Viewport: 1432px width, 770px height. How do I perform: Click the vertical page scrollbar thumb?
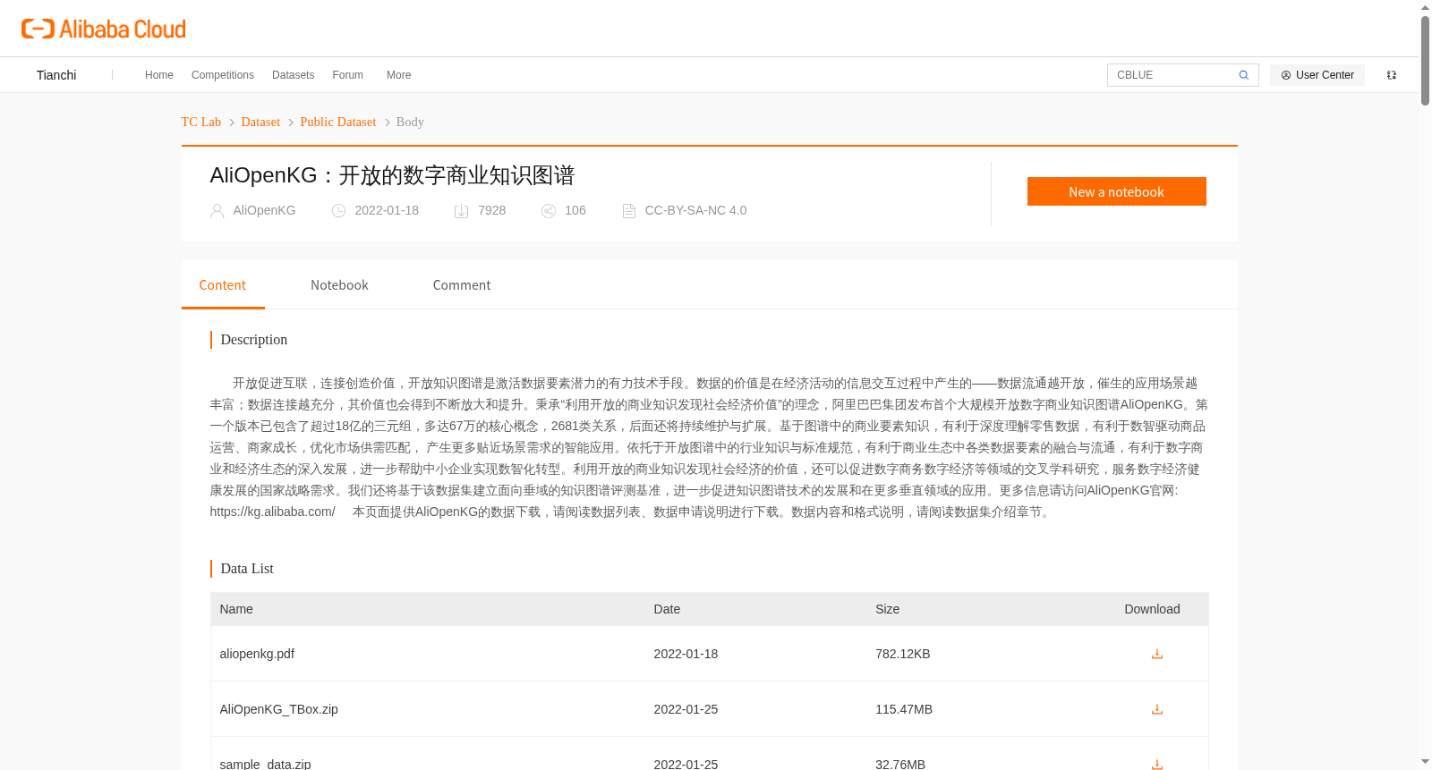1425,61
